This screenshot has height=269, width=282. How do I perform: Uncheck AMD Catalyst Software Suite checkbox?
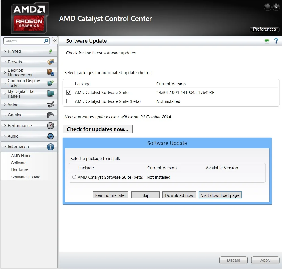(69, 92)
